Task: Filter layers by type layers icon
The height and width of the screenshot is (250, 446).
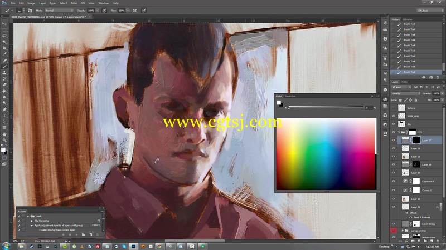Action: [x=427, y=87]
